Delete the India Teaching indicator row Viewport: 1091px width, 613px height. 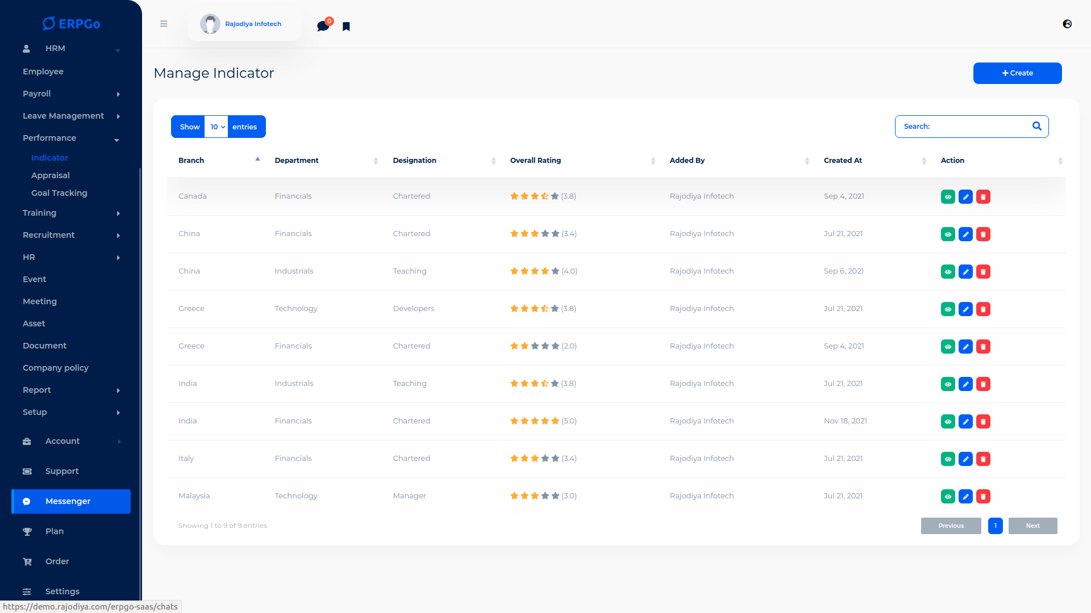point(983,384)
